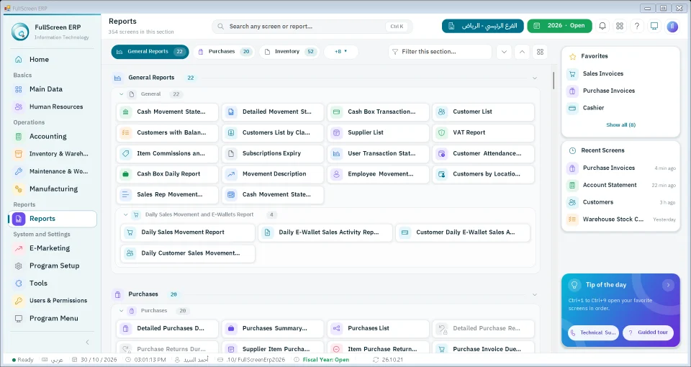Collapse Daily Sales Movement and E-Wallets group
Viewport: 691px width, 367px height.
tap(125, 215)
